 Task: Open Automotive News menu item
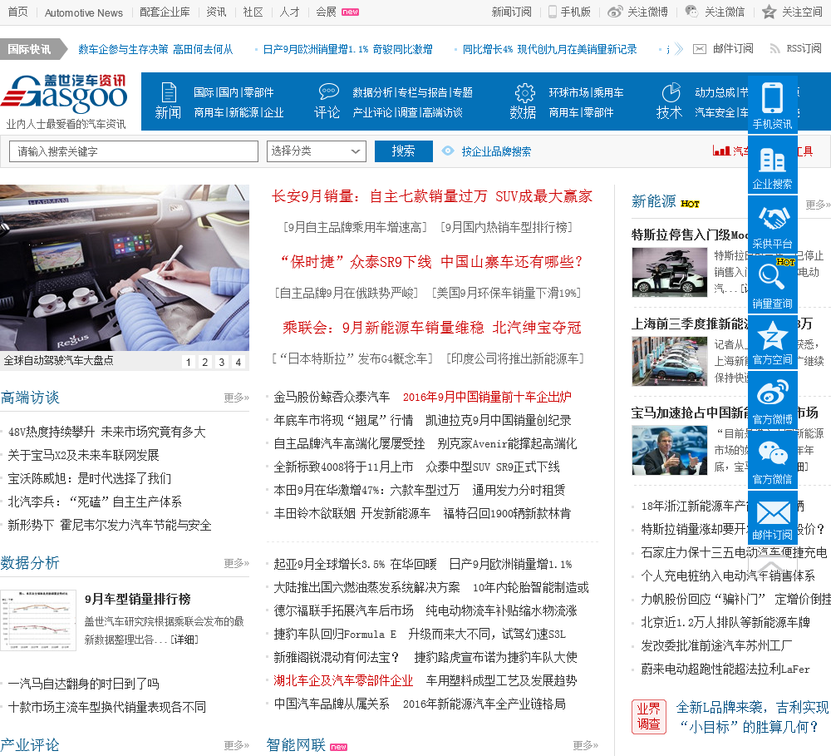pos(84,12)
